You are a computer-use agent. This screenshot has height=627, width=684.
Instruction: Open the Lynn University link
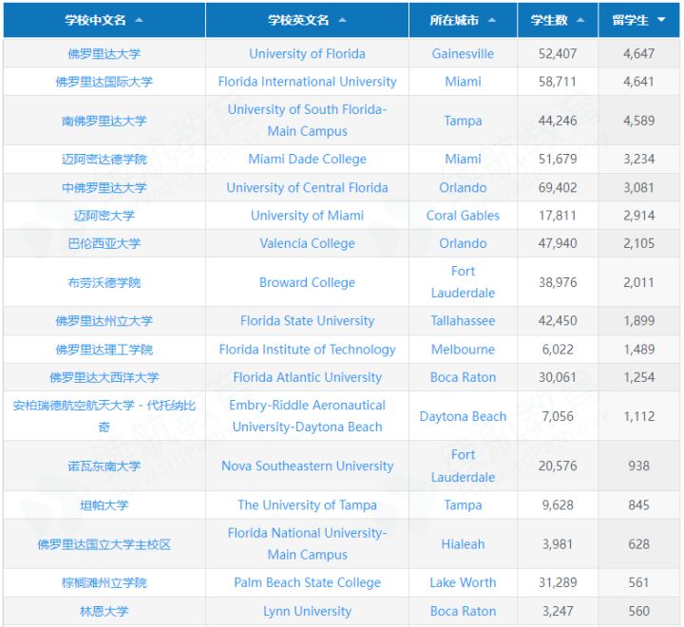pos(307,611)
